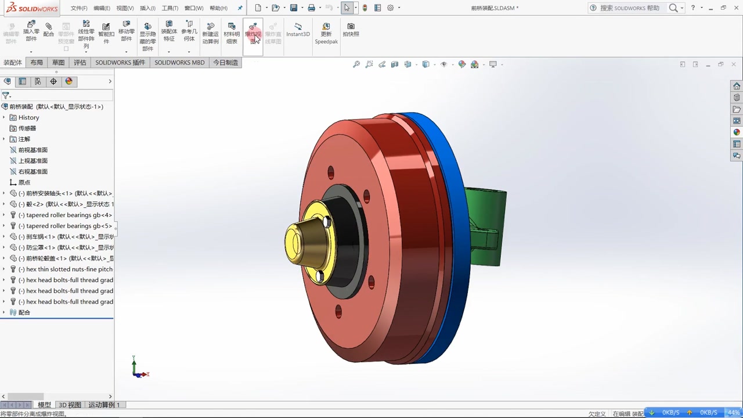The width and height of the screenshot is (743, 418).
Task: Switch to the 运动算例 1 bottom tab
Action: pos(104,405)
